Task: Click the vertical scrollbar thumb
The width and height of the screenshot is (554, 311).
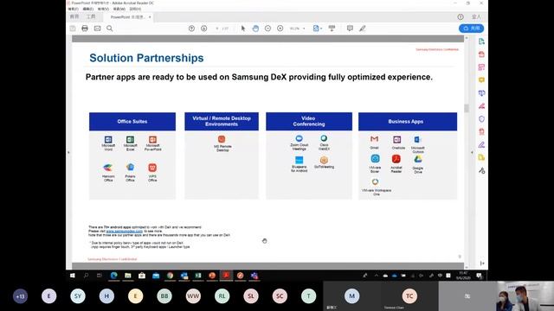Action: click(467, 108)
